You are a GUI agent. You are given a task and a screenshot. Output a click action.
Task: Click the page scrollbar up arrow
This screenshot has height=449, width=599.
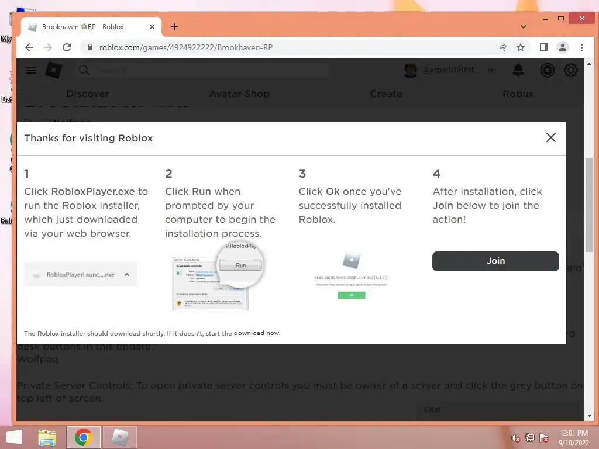pos(589,64)
